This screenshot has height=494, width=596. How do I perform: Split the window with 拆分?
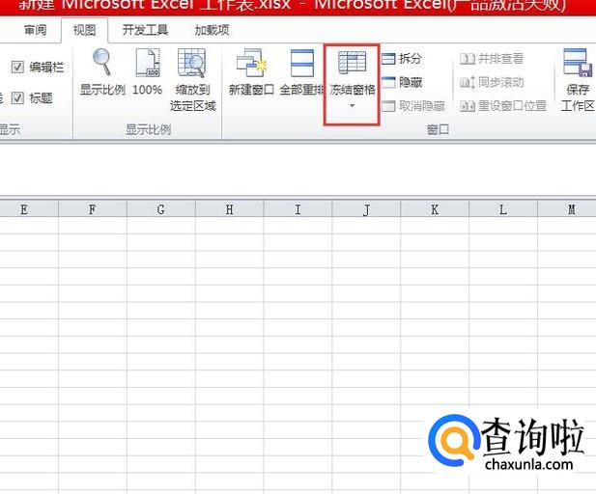click(x=402, y=59)
